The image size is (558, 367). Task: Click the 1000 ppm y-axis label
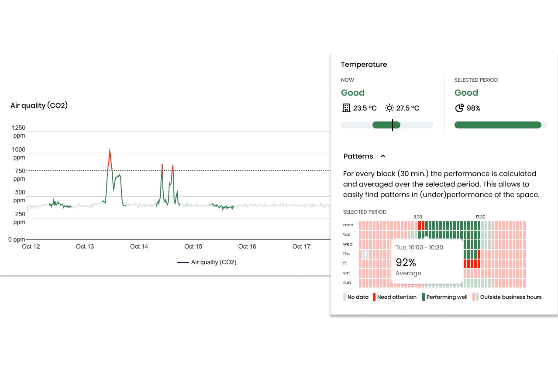(x=19, y=153)
